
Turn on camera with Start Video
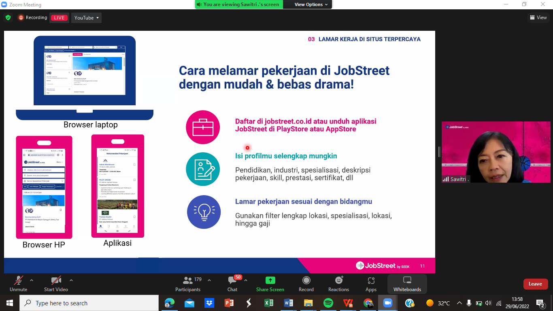(56, 284)
